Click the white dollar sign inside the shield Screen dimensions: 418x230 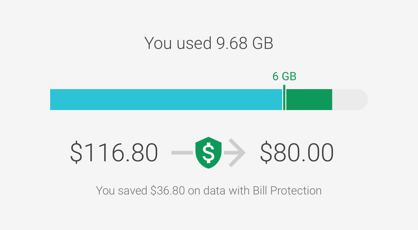pyautogui.click(x=209, y=152)
